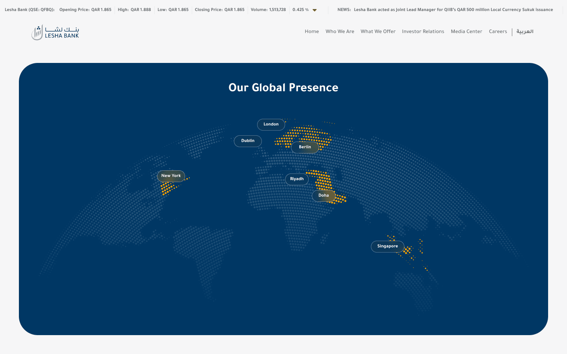Image resolution: width=567 pixels, height=354 pixels.
Task: Select the Singapore location pill
Action: tap(387, 246)
